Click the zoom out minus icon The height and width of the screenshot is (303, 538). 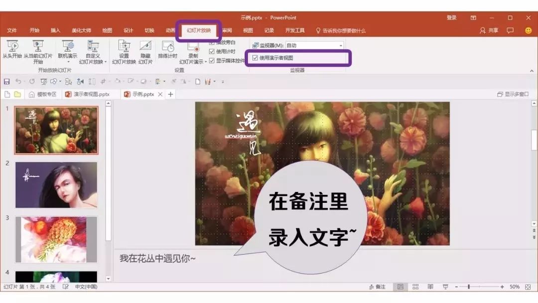[x=456, y=287]
